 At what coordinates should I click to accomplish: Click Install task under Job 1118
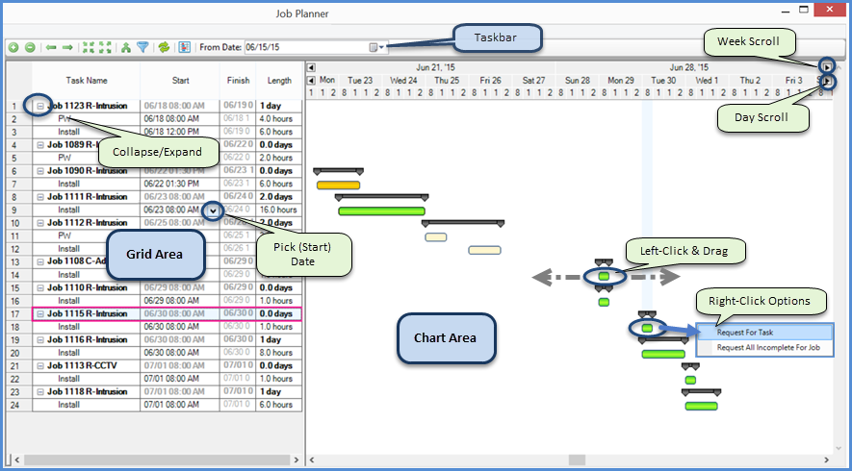click(69, 405)
